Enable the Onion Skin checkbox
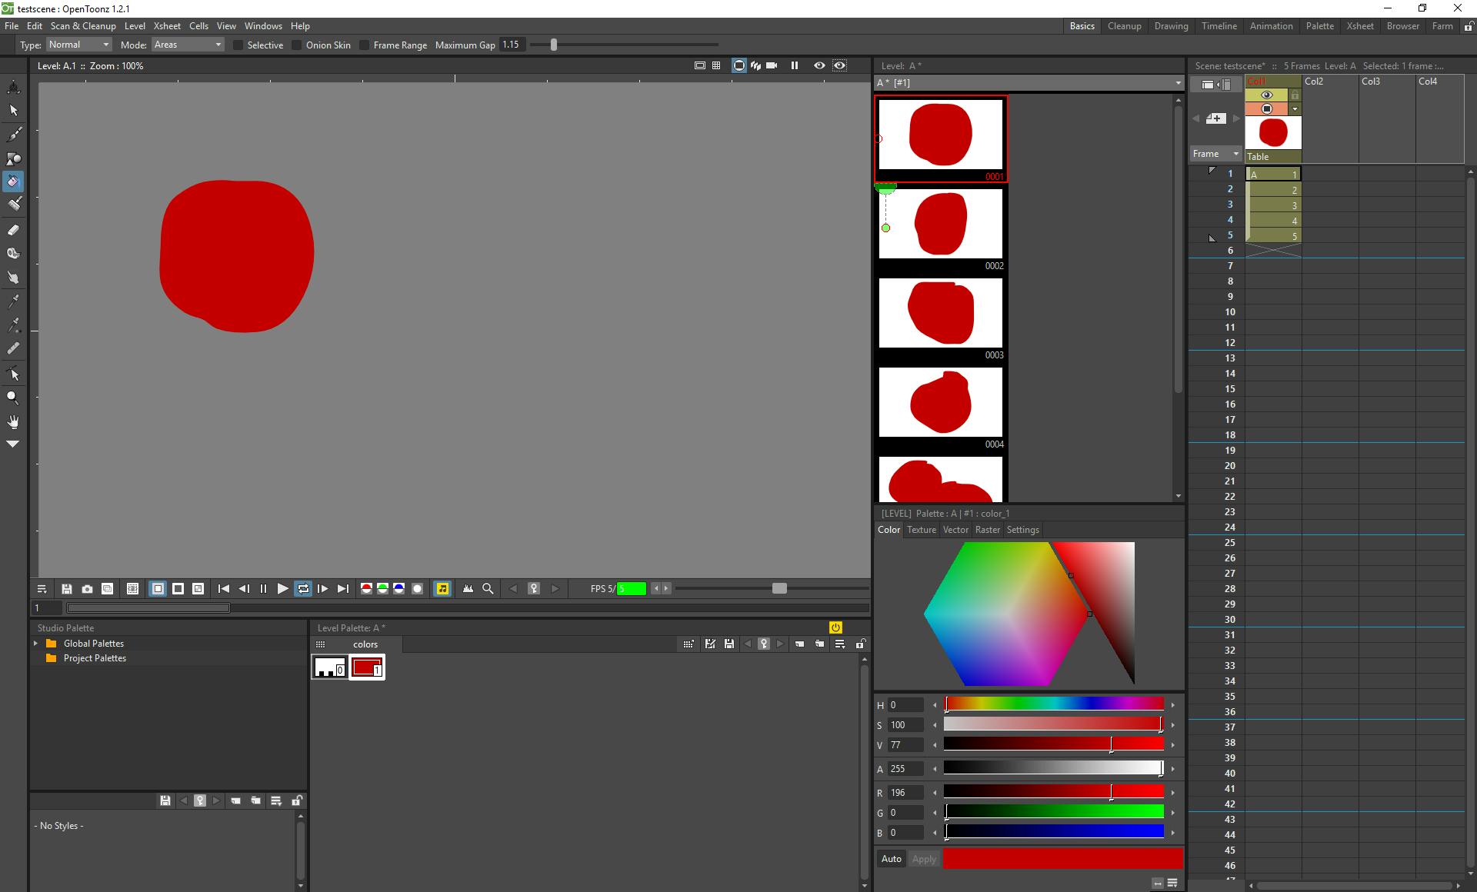 pos(296,45)
